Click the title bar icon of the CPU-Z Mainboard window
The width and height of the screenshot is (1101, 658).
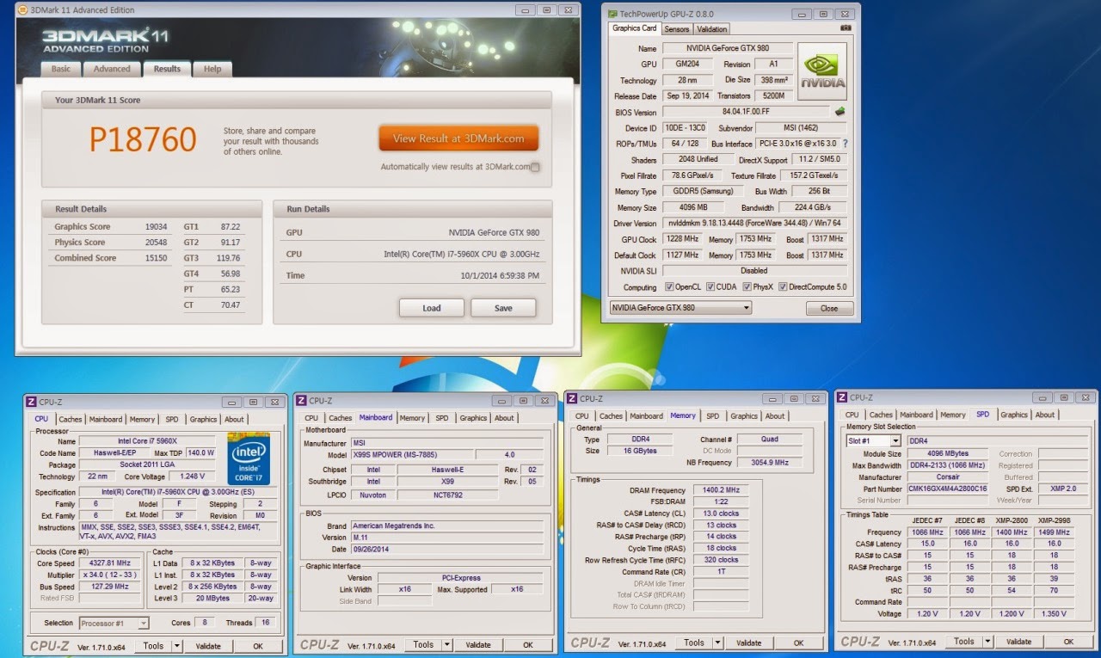[300, 401]
